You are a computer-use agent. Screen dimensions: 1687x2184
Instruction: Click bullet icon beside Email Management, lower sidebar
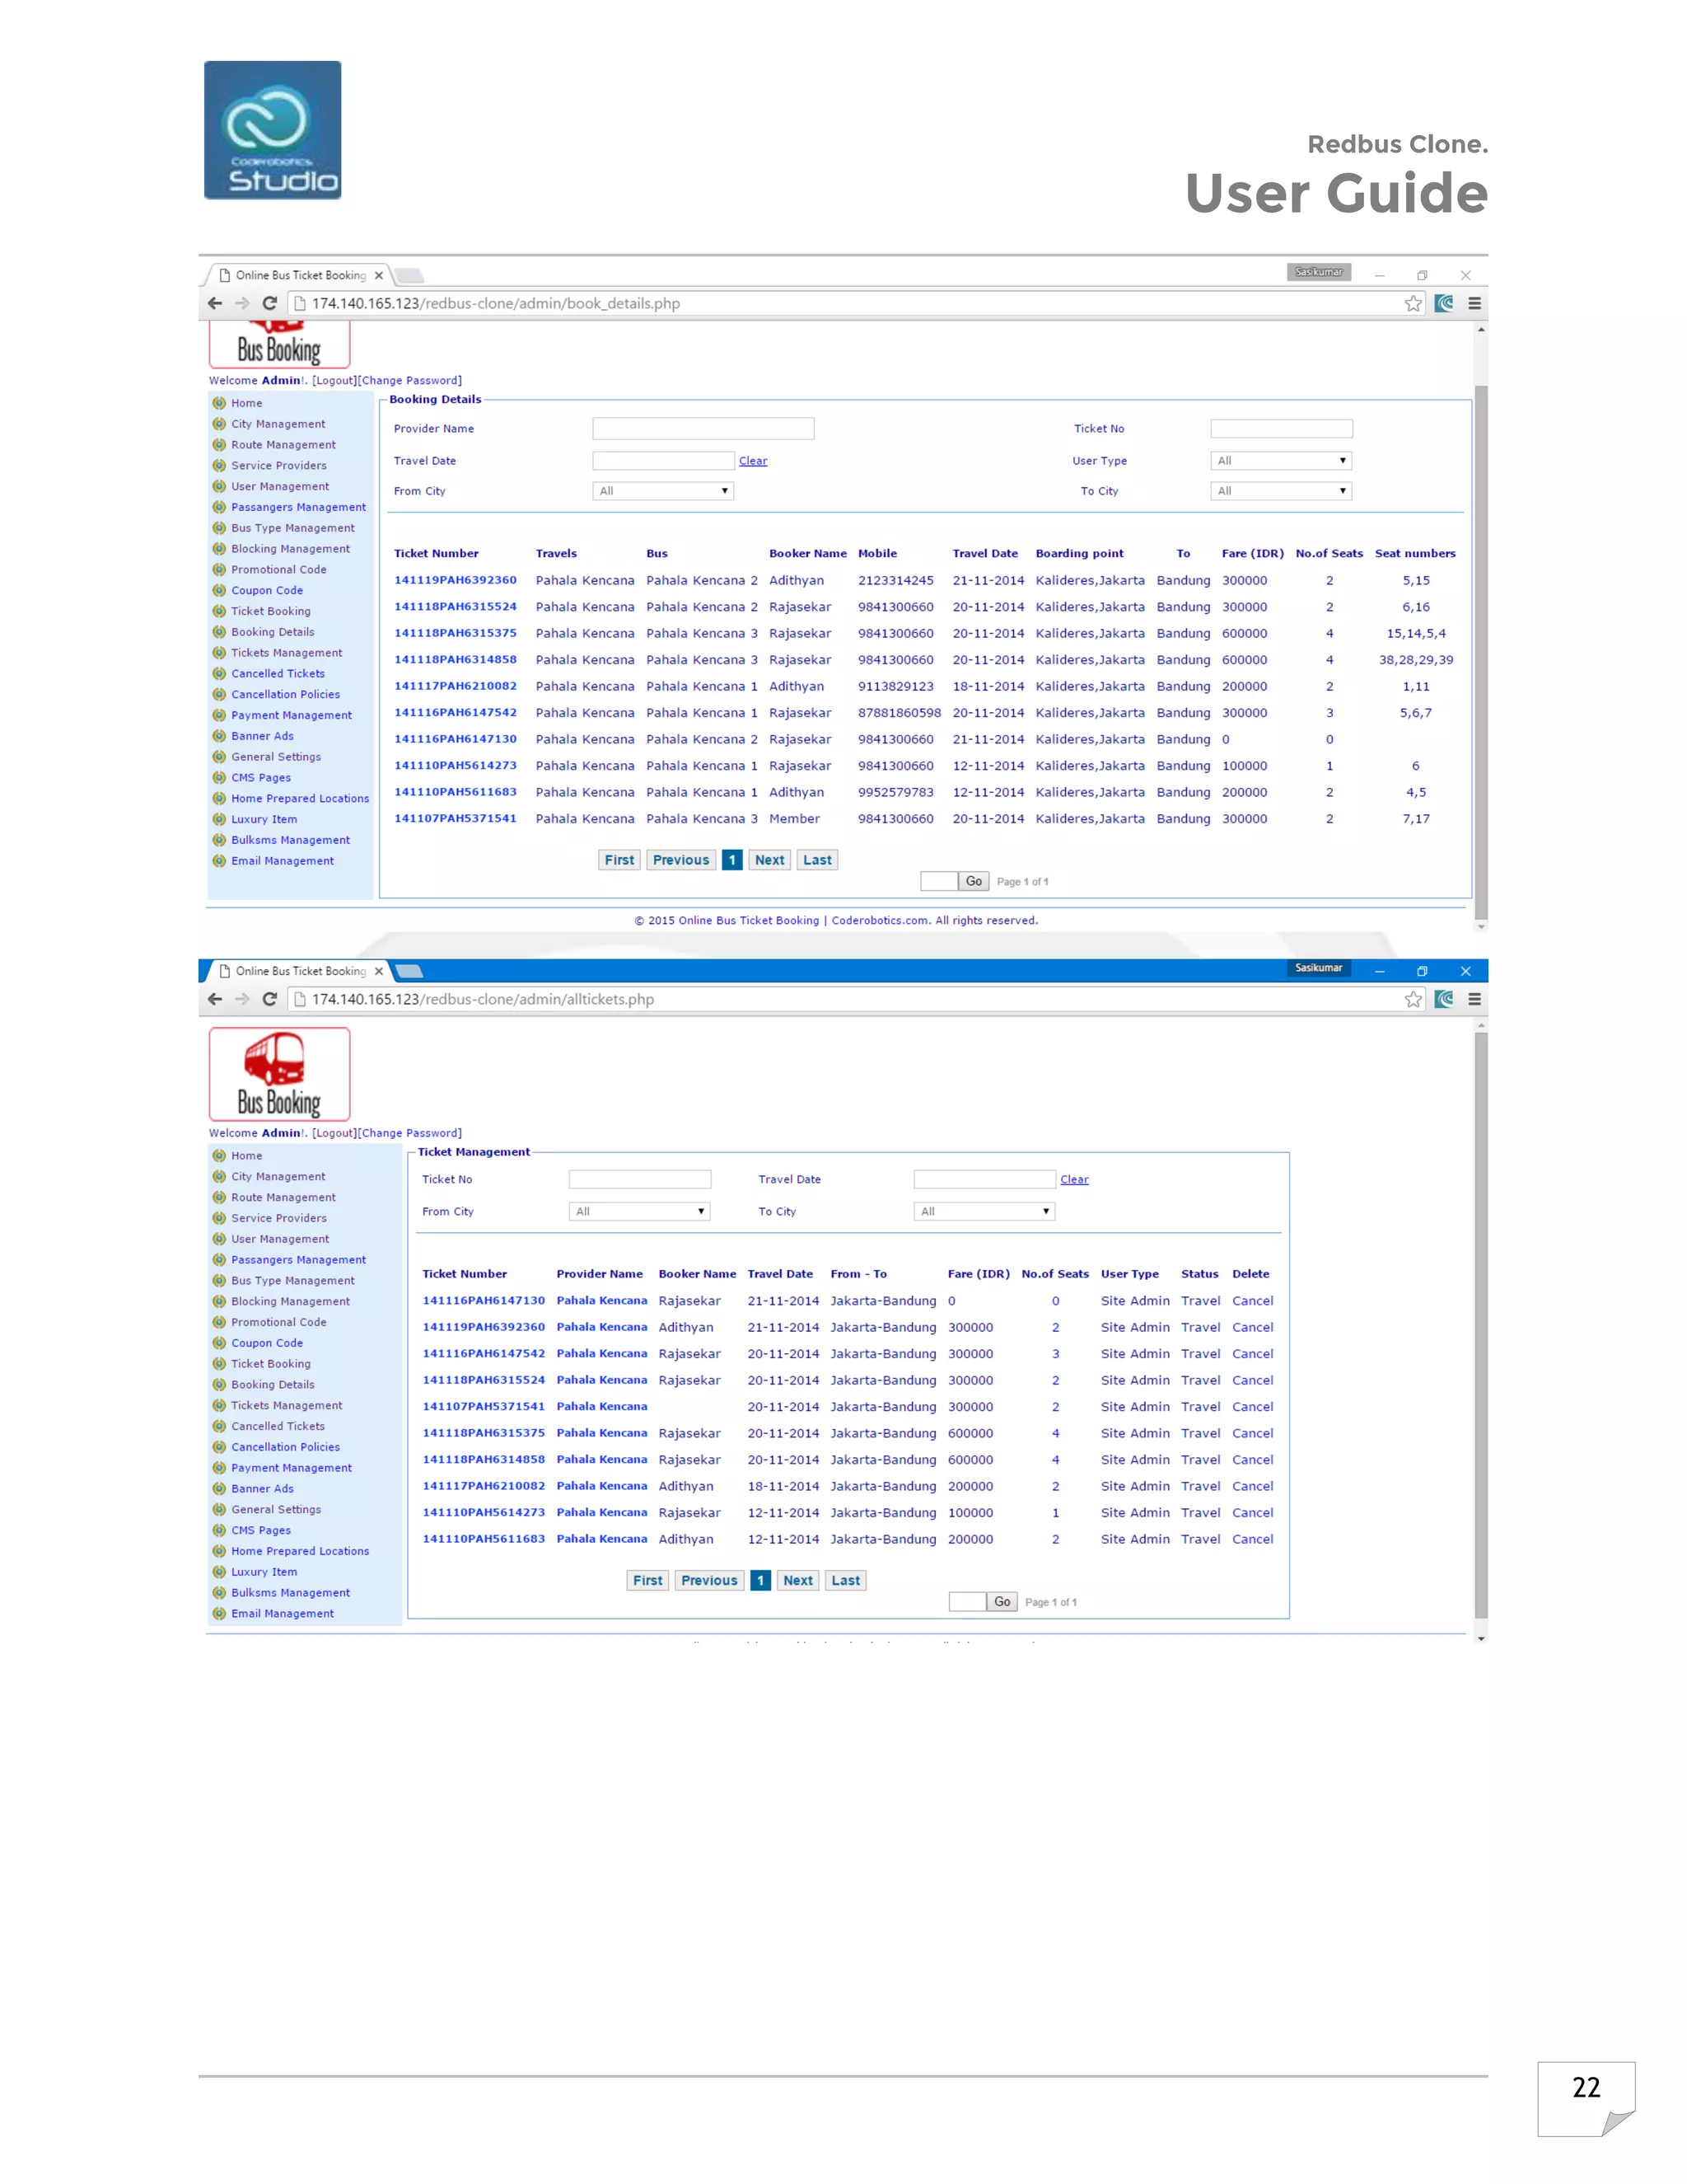pos(219,1613)
